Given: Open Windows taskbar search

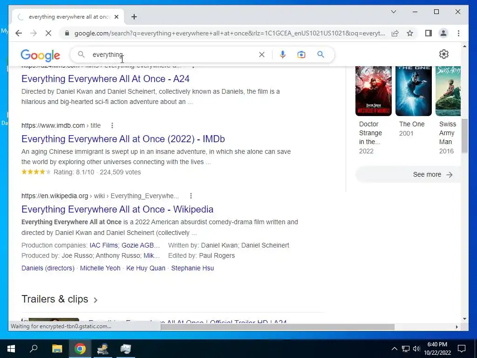Looking at the screenshot, I should (x=34, y=349).
